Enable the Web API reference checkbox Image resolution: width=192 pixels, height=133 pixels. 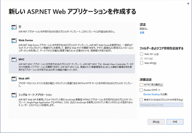(141, 63)
